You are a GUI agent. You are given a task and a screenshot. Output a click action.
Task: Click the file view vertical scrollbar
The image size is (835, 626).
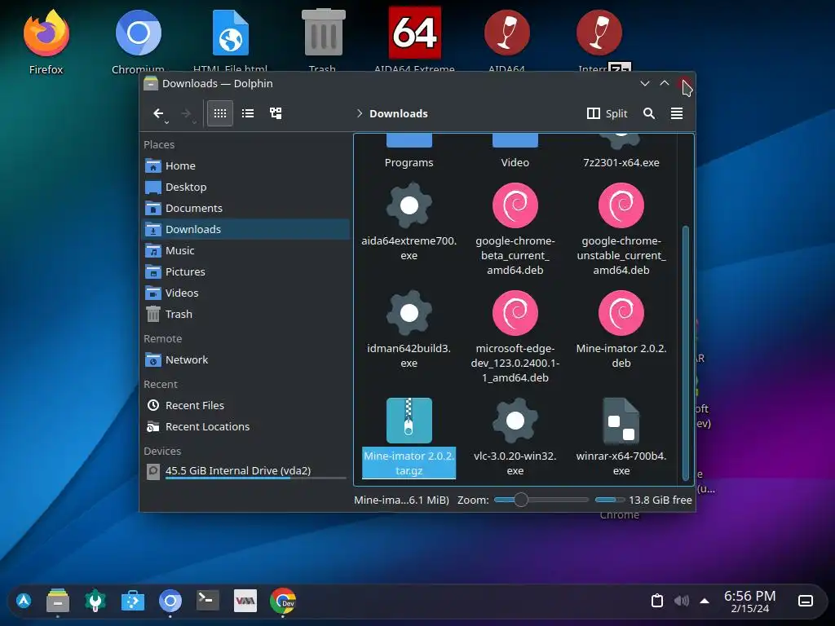click(685, 353)
